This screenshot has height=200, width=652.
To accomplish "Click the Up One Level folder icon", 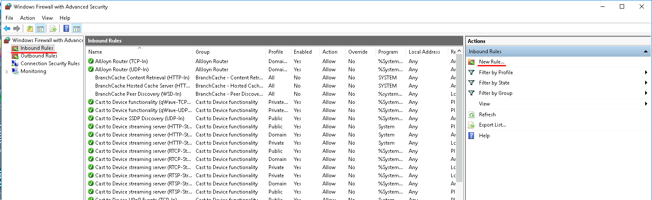I will 30,29.
